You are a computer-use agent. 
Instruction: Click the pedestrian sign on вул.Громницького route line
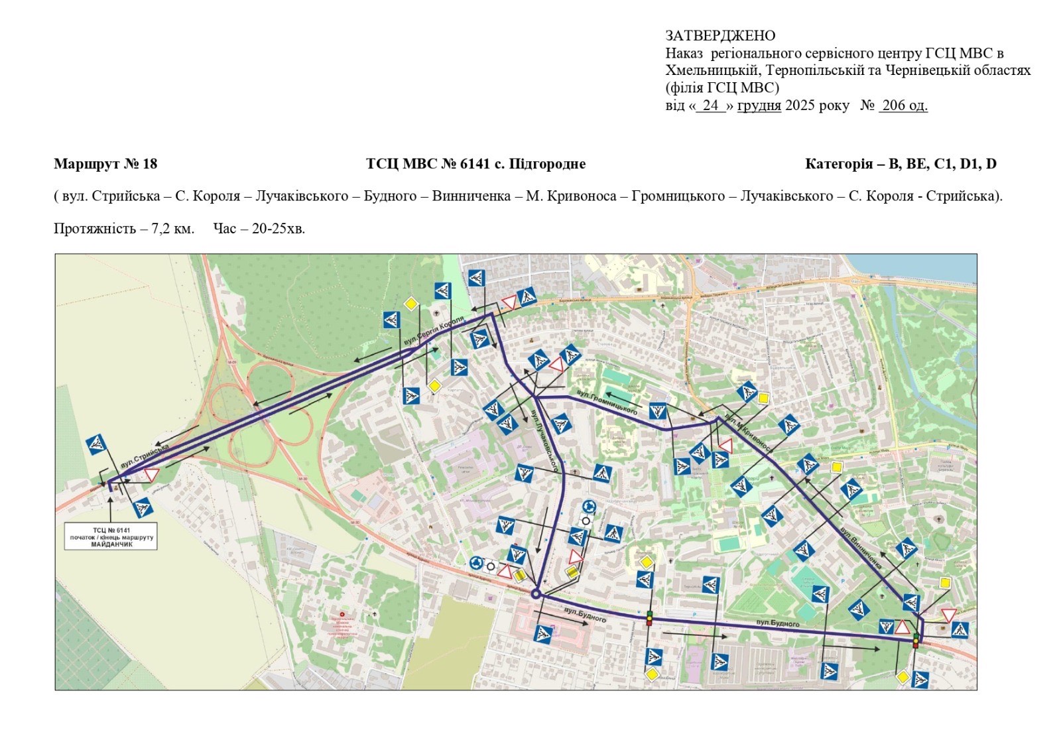click(657, 411)
